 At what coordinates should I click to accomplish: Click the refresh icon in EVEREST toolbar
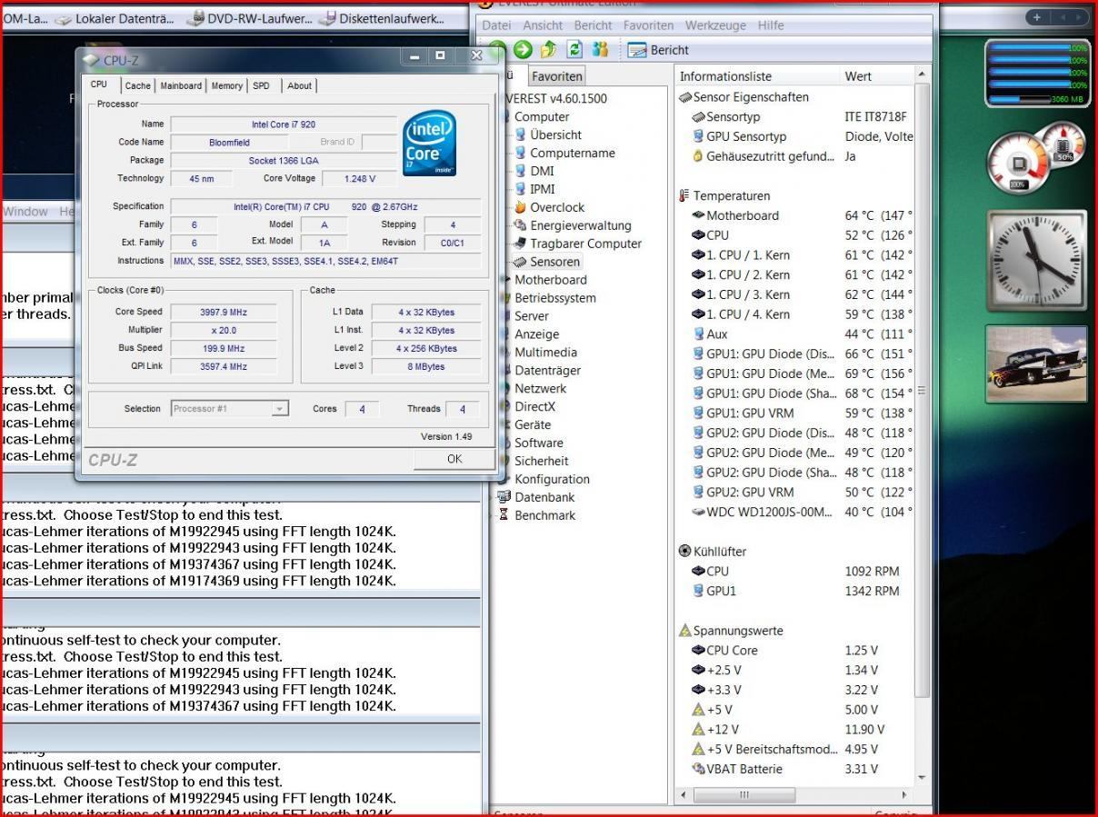coord(573,50)
